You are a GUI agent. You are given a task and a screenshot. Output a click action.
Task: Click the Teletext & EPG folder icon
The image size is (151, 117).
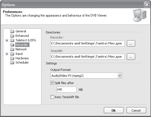click(x=12, y=40)
